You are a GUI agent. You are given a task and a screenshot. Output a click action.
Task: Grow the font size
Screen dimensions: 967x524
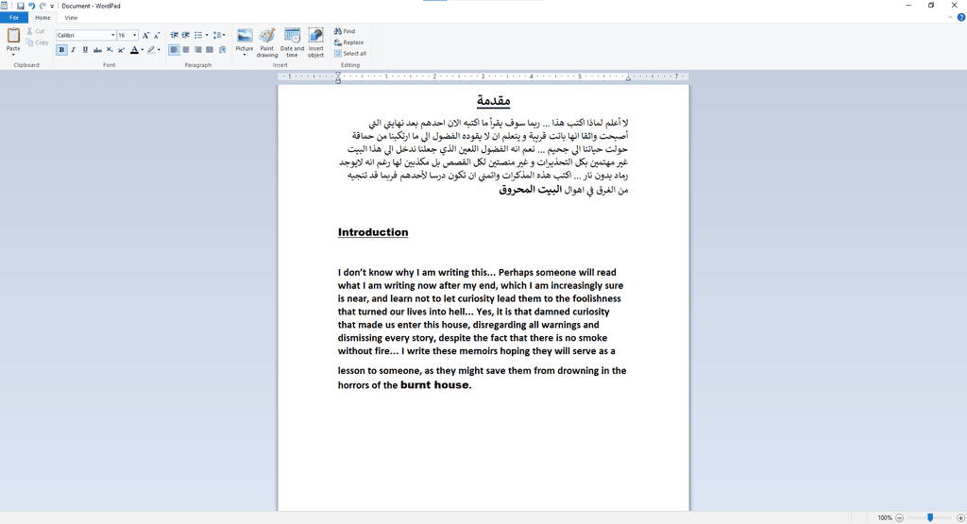click(145, 35)
